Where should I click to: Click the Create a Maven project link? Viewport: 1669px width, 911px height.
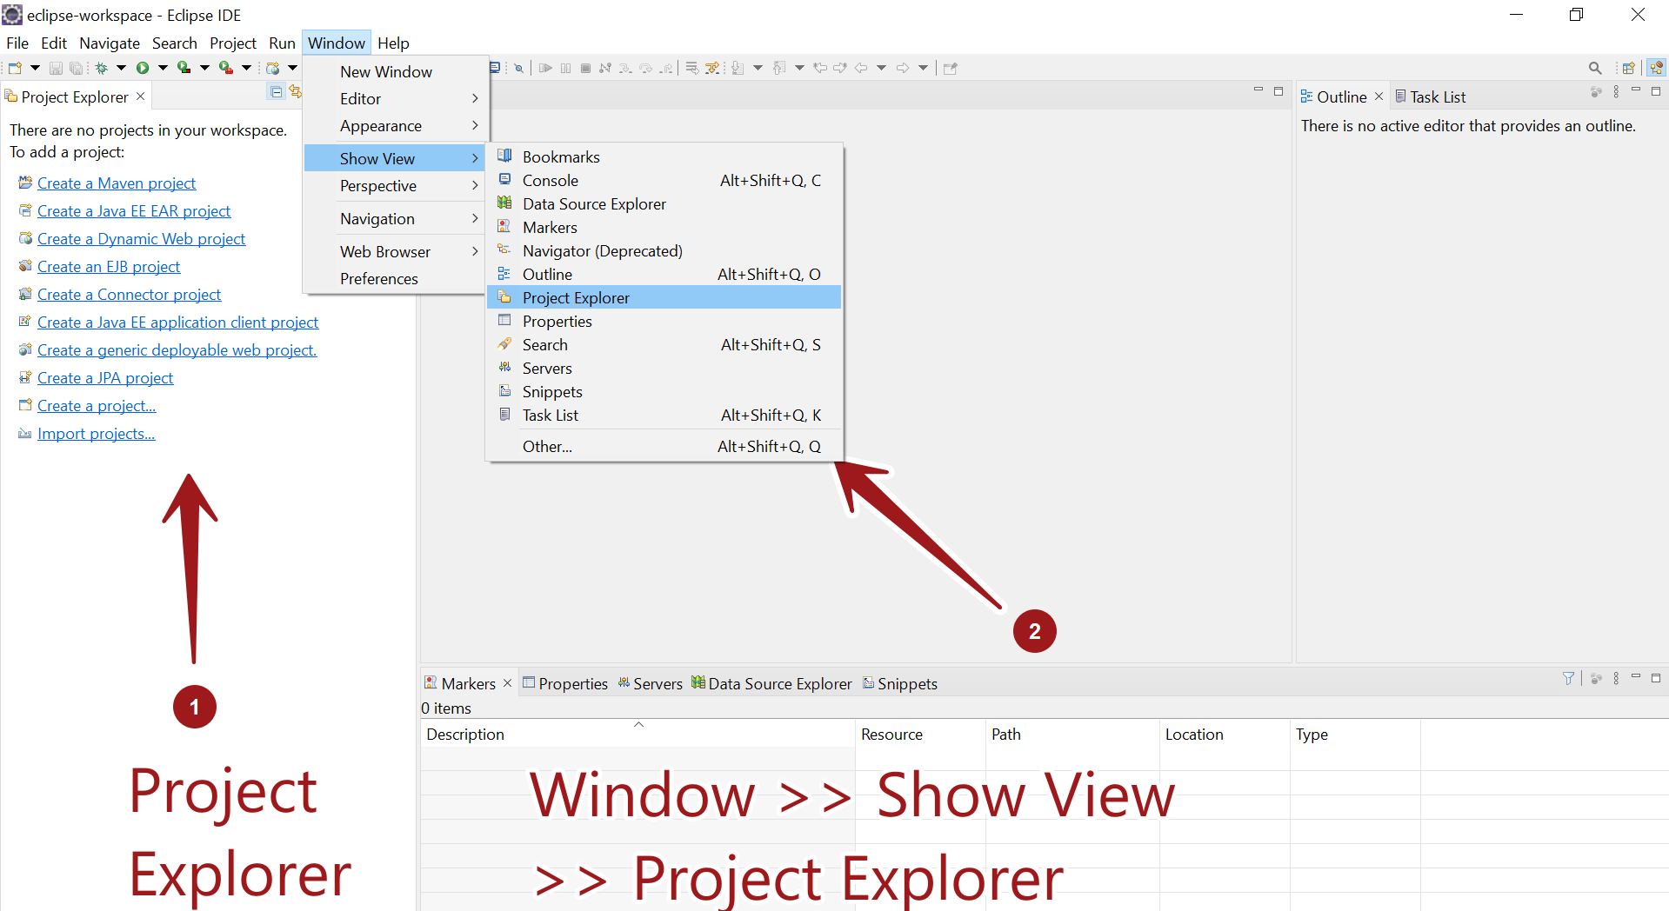coord(117,183)
